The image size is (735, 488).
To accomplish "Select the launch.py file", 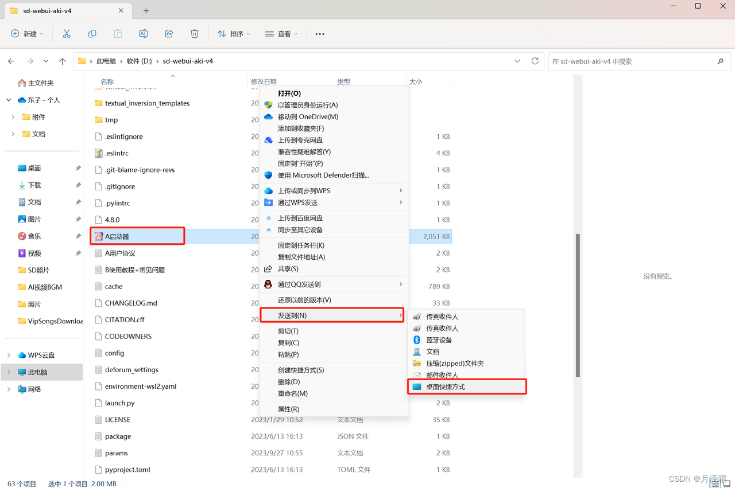I will coord(119,403).
